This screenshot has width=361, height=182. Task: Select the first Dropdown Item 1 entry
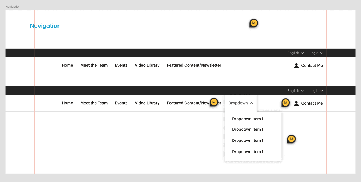click(x=248, y=119)
